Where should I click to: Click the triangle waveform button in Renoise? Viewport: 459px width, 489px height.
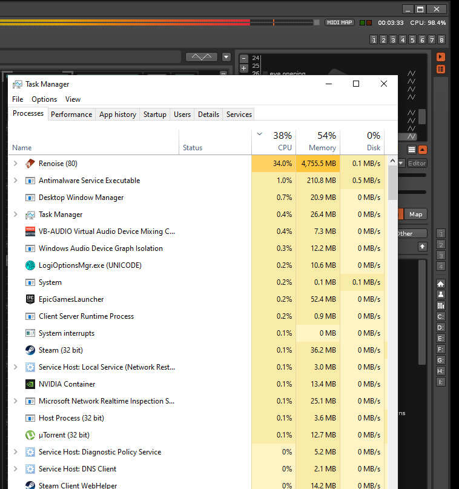coord(202,57)
